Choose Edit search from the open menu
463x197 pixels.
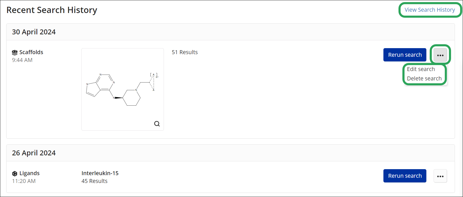pos(421,69)
